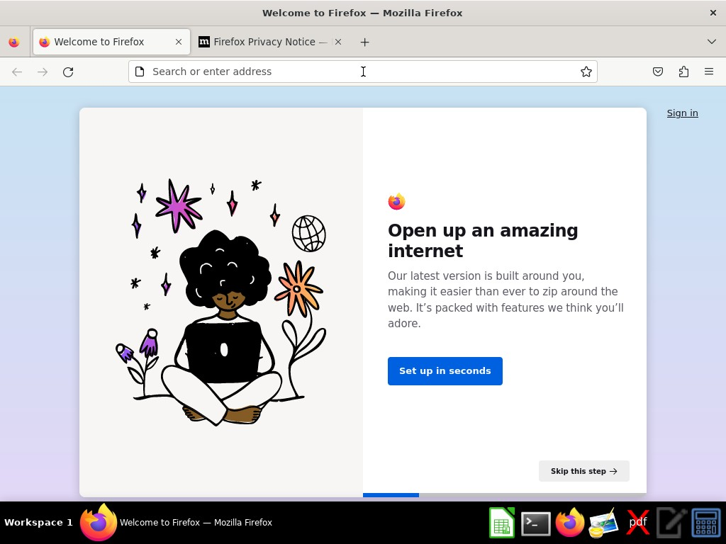This screenshot has width=726, height=544.
Task: Click Skip this step button
Action: 584,471
